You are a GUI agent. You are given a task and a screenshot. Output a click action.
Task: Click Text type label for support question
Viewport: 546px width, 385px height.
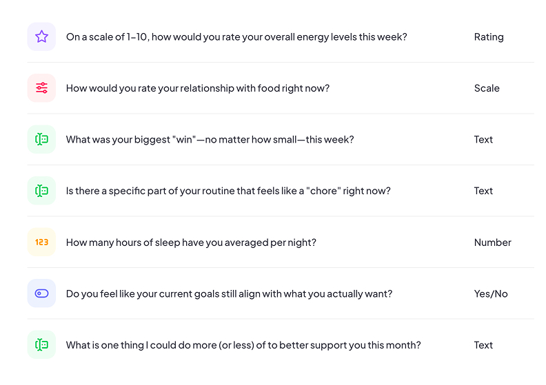[483, 345]
